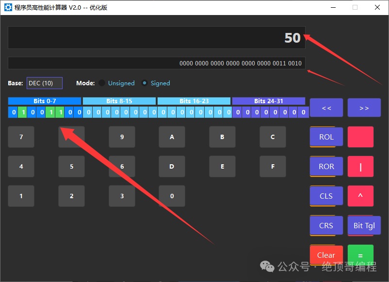Tap digit key 2
Screen dimensions: 389x282
pyautogui.click(x=71, y=196)
